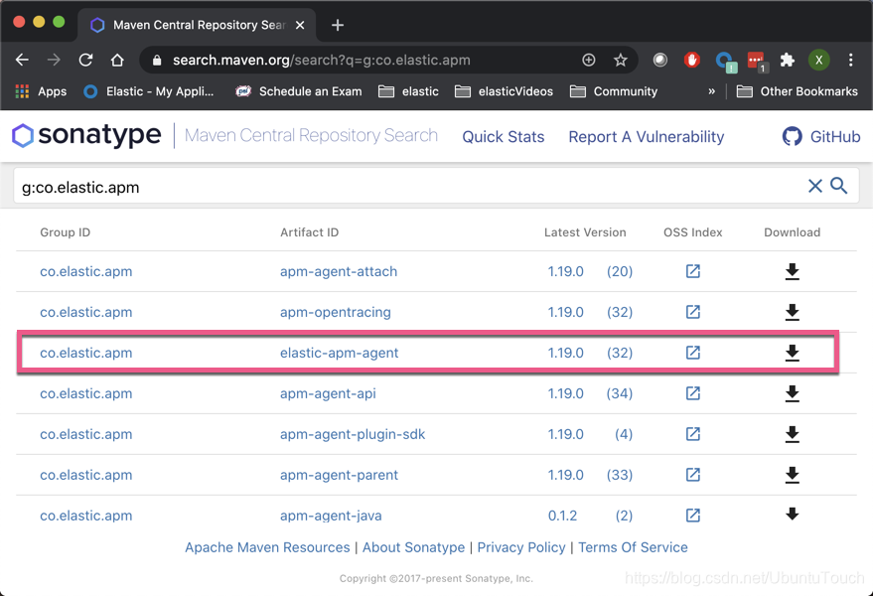Download the apm-opentracing artifact

pos(792,312)
